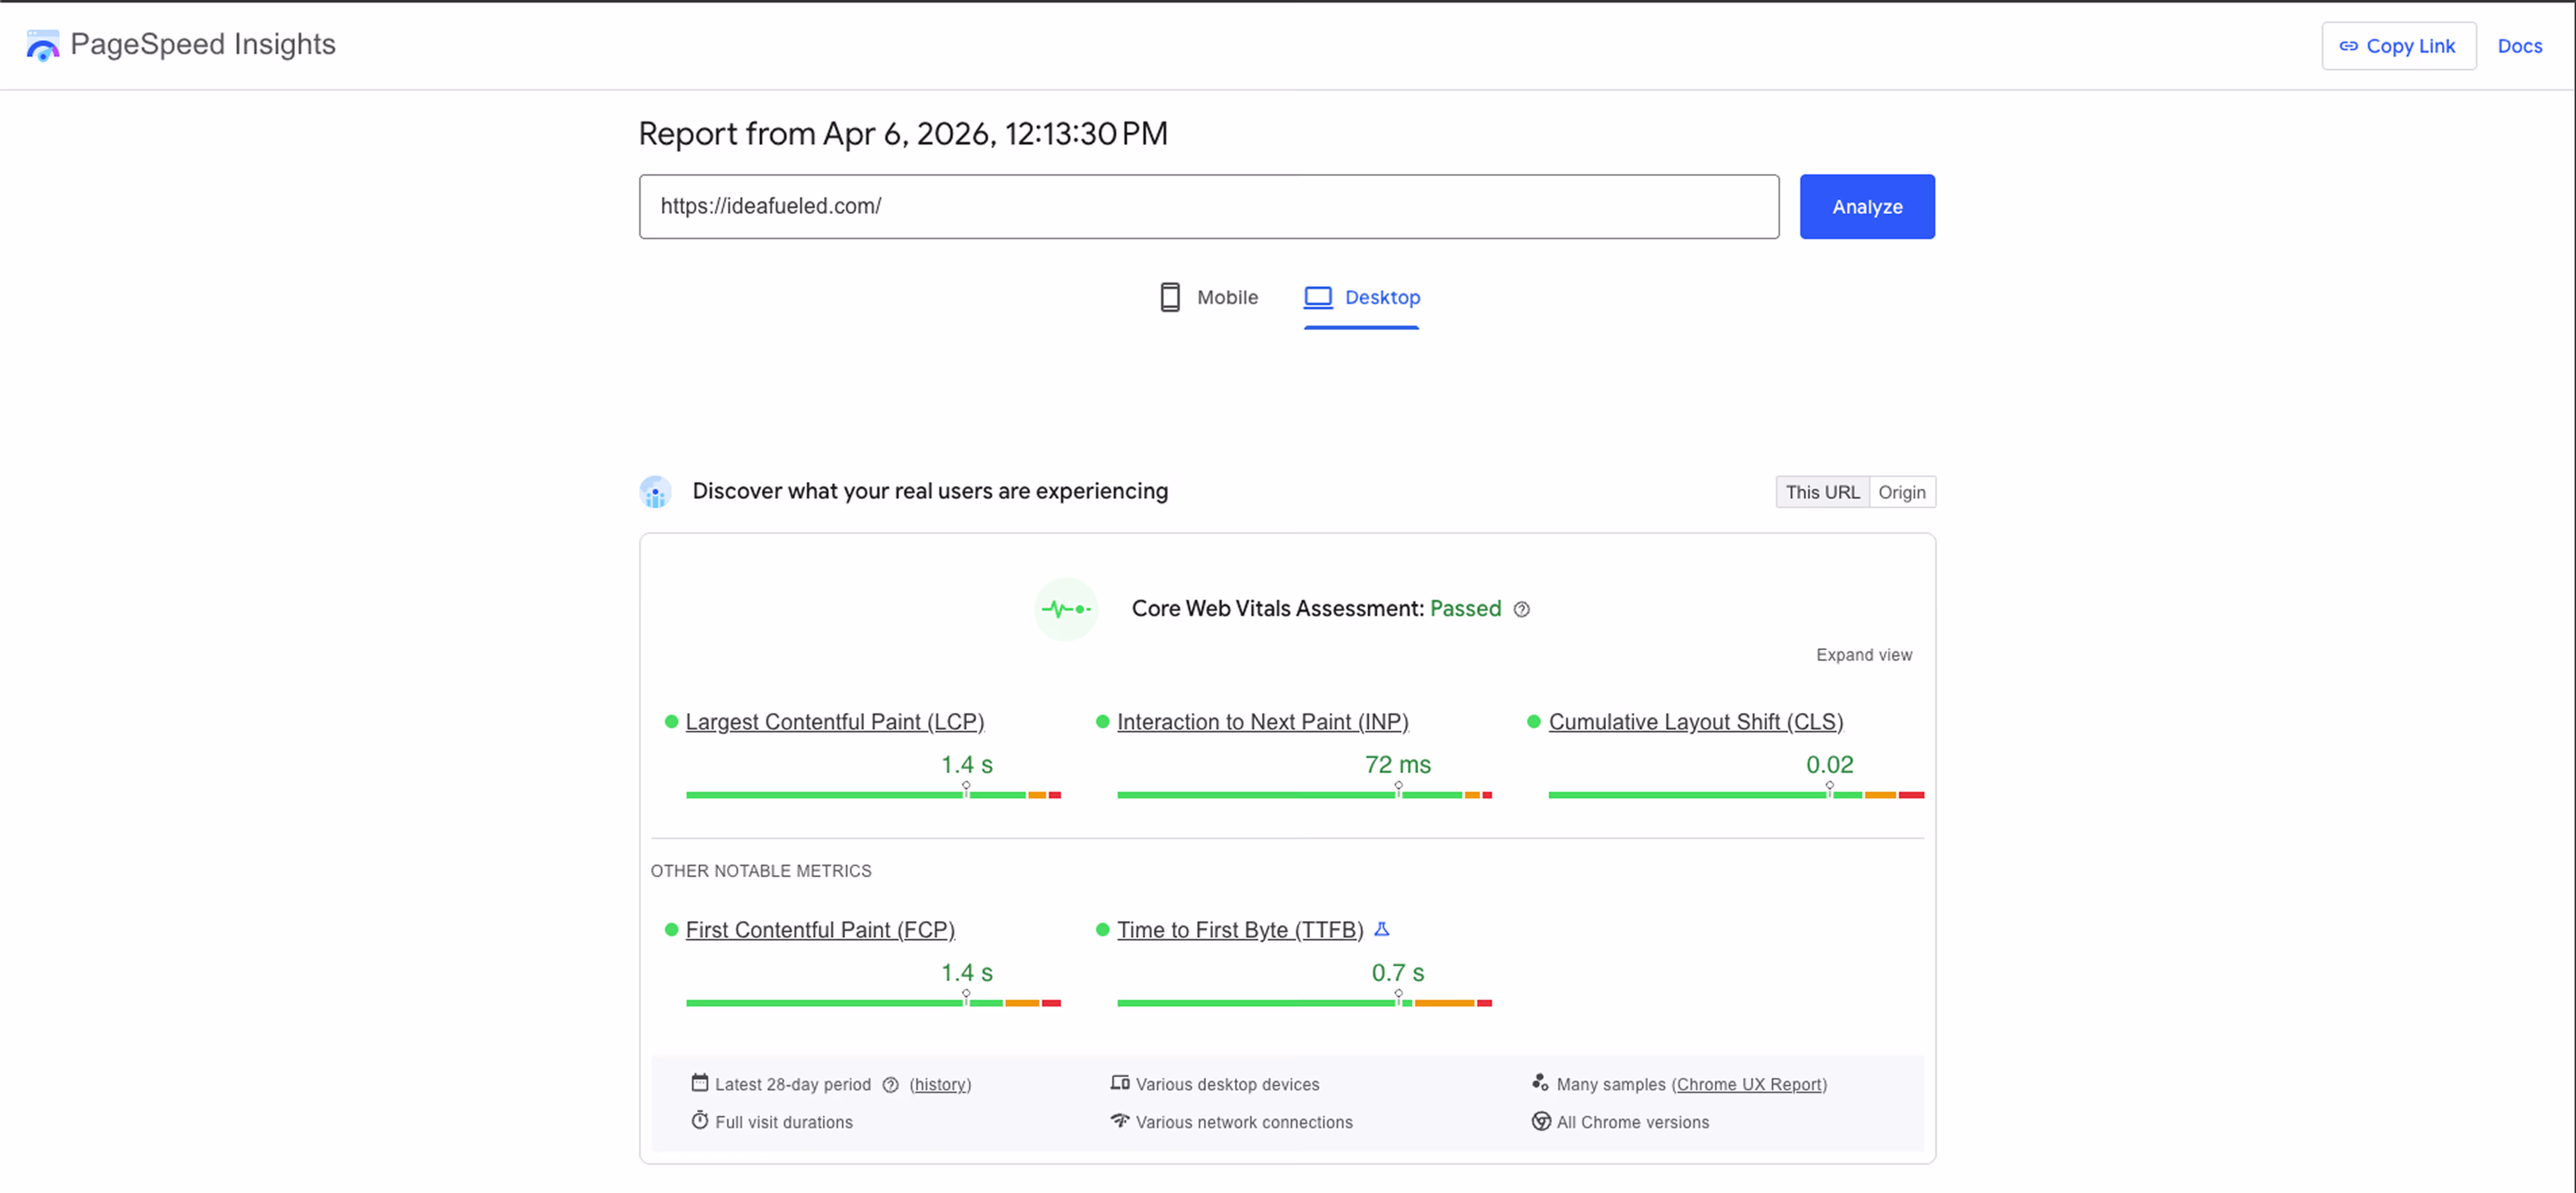Click the Copy Link chain icon
Image resolution: width=2576 pixels, height=1193 pixels.
tap(2348, 46)
